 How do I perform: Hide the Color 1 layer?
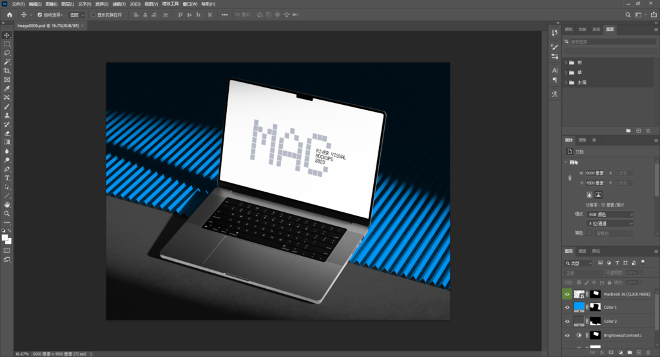pos(567,307)
